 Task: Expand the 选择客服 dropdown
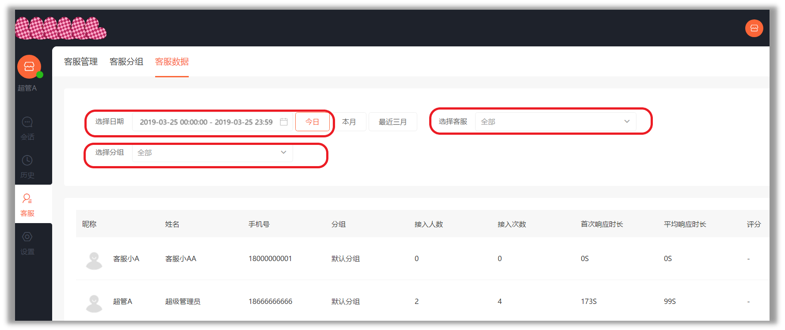pos(556,121)
